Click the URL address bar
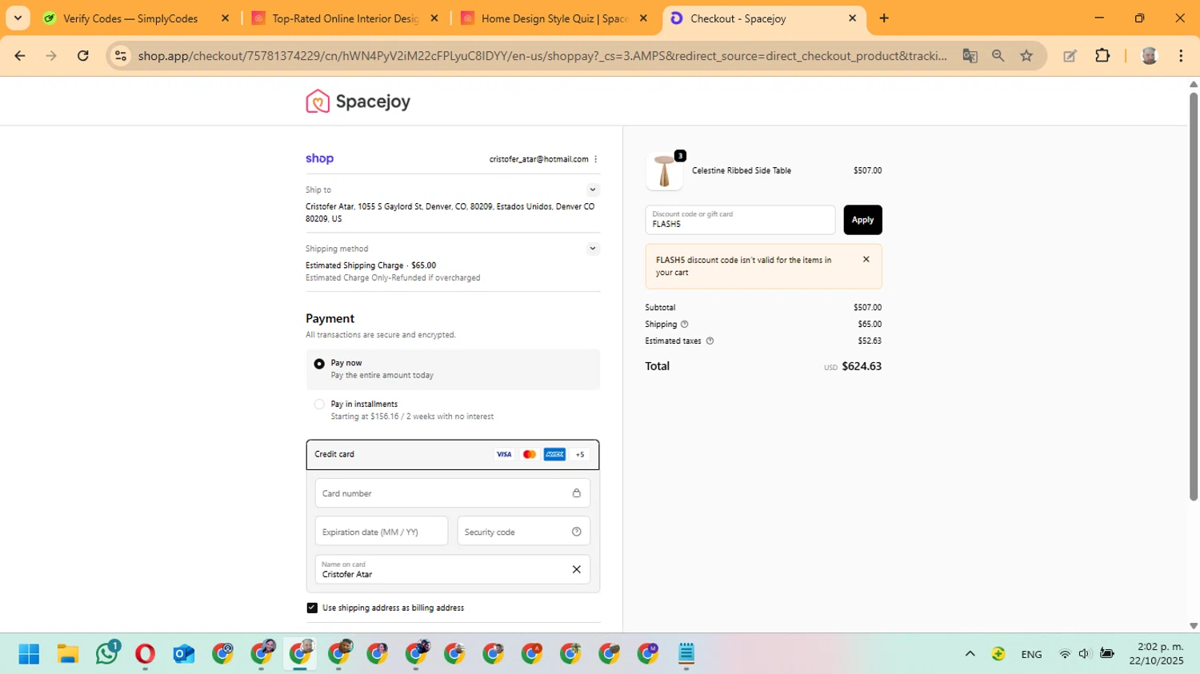Screen dimensions: 1200x674 coord(542,56)
